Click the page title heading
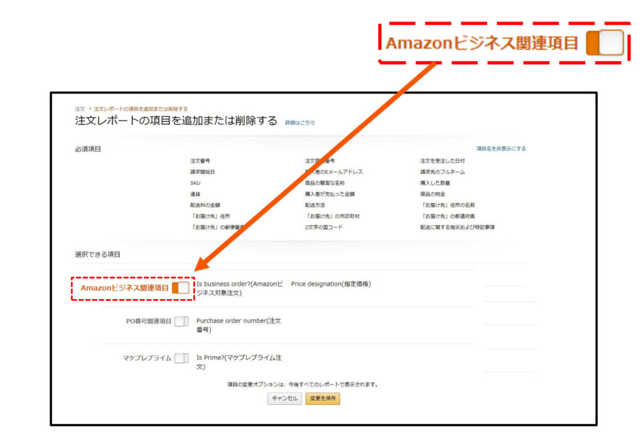 point(176,121)
